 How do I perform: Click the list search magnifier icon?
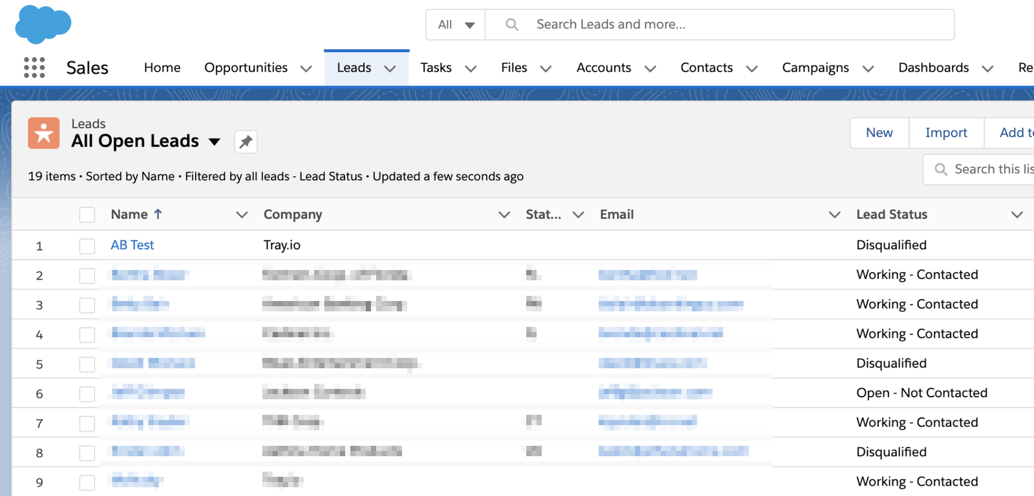click(941, 169)
